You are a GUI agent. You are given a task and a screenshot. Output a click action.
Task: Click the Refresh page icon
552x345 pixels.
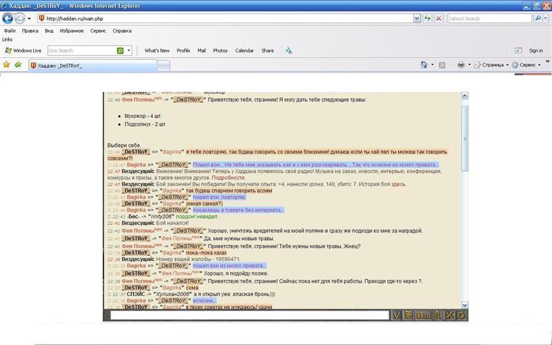[x=428, y=19]
